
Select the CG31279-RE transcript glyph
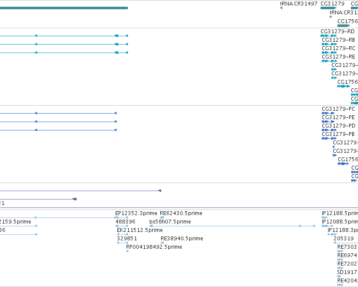coord(329,61)
